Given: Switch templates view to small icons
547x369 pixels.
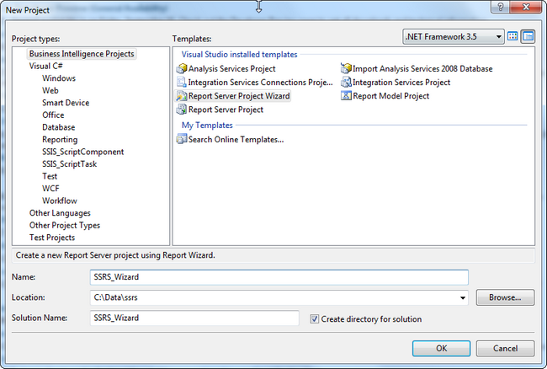Looking at the screenshot, I should [x=528, y=36].
